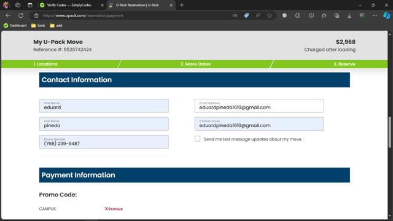393x221 pixels.
Task: Close the U-Pack Reservation tab
Action: pos(171,6)
